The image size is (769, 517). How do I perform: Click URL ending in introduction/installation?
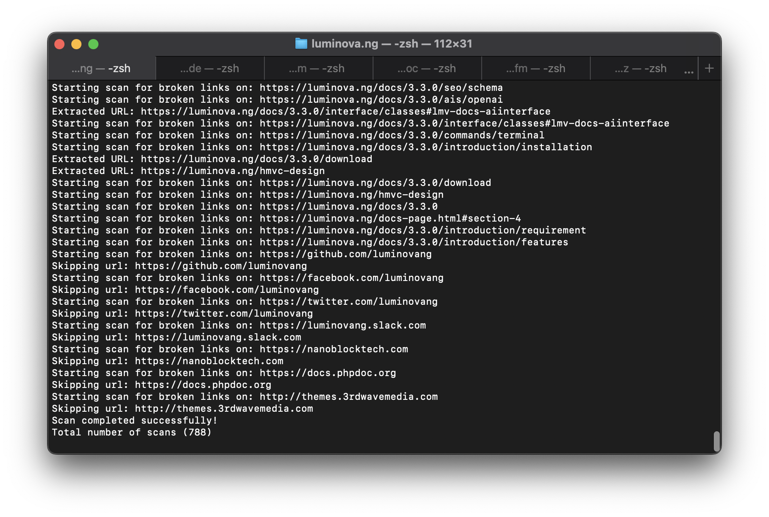tap(426, 147)
